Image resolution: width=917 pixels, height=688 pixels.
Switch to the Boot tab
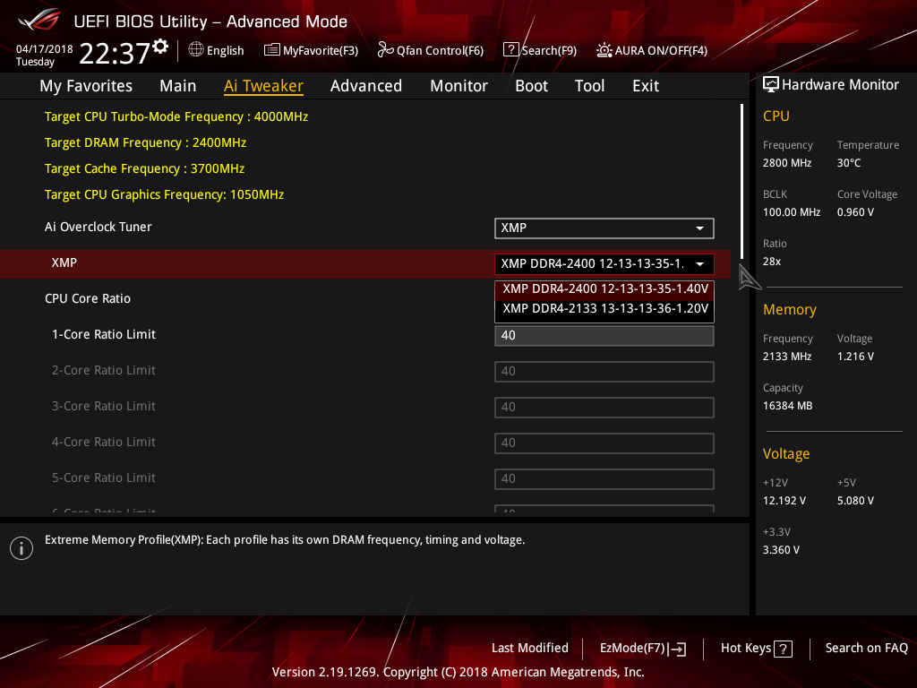coord(531,86)
